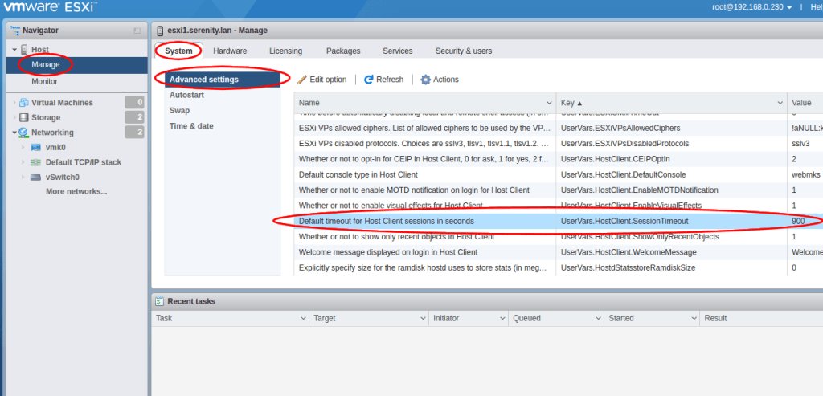This screenshot has width=823, height=396.
Task: Click the vSwitch0 switch icon
Action: click(35, 177)
